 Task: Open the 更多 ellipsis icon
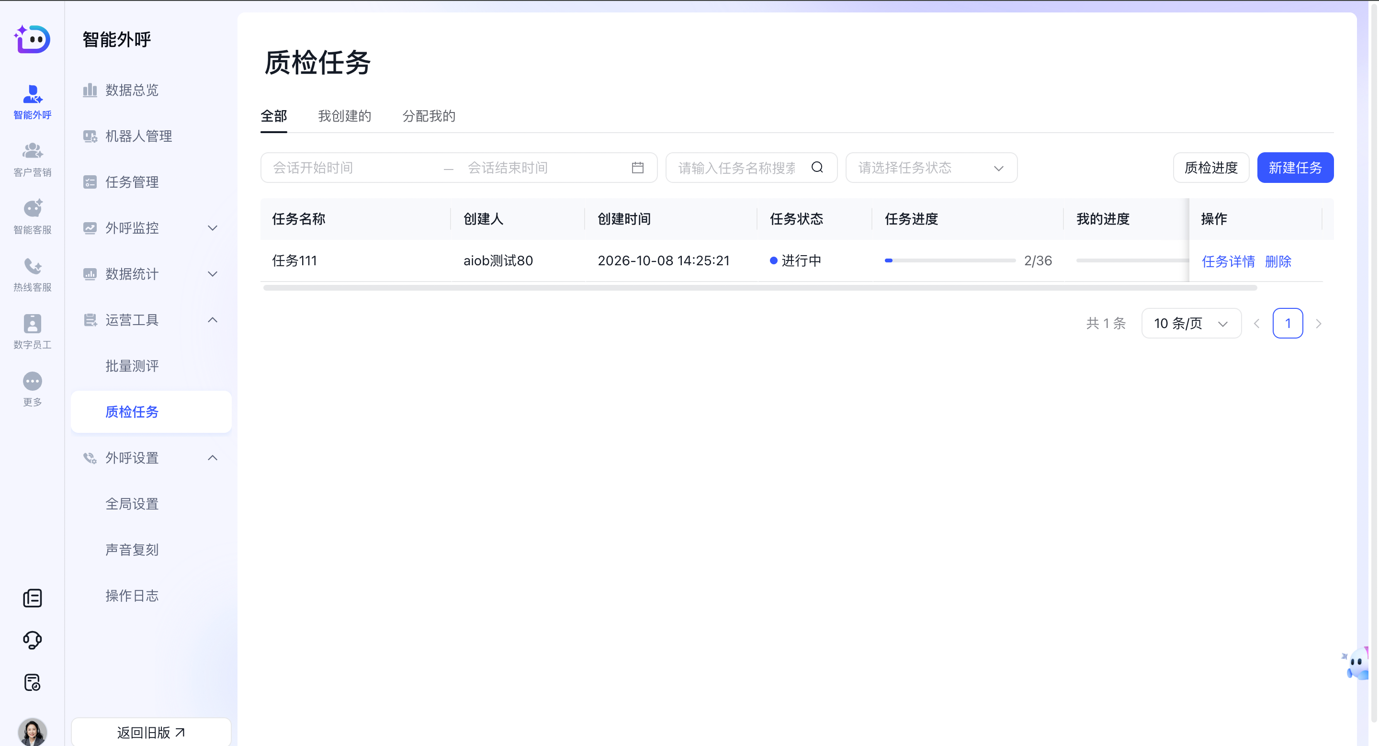pos(32,389)
